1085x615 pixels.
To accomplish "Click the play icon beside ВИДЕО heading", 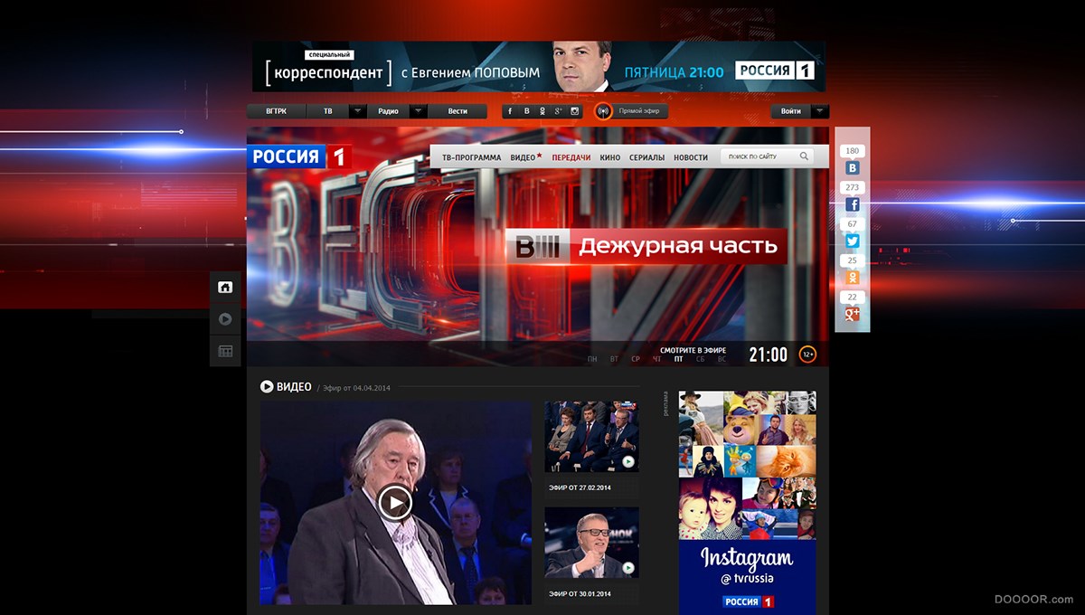I will [x=267, y=387].
